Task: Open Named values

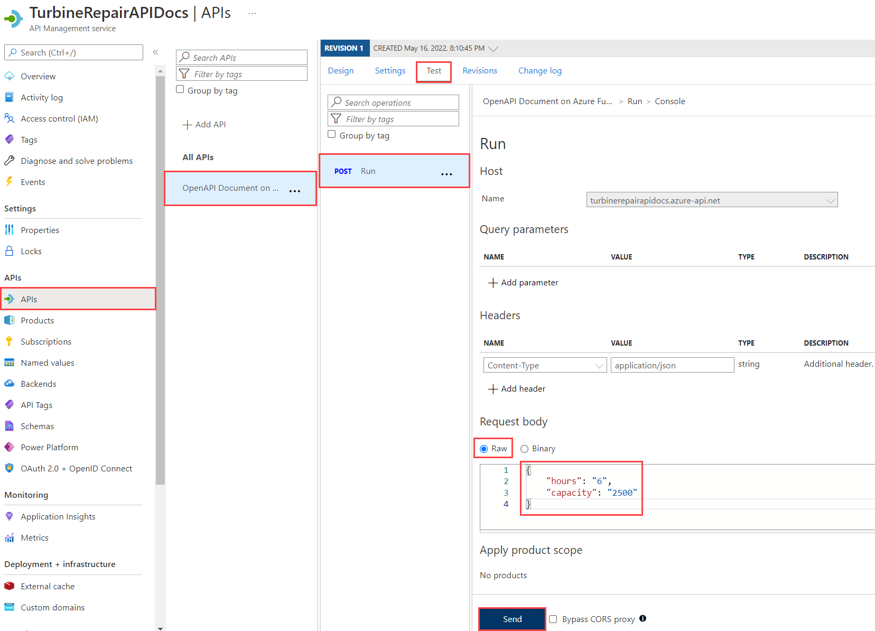Action: (48, 363)
